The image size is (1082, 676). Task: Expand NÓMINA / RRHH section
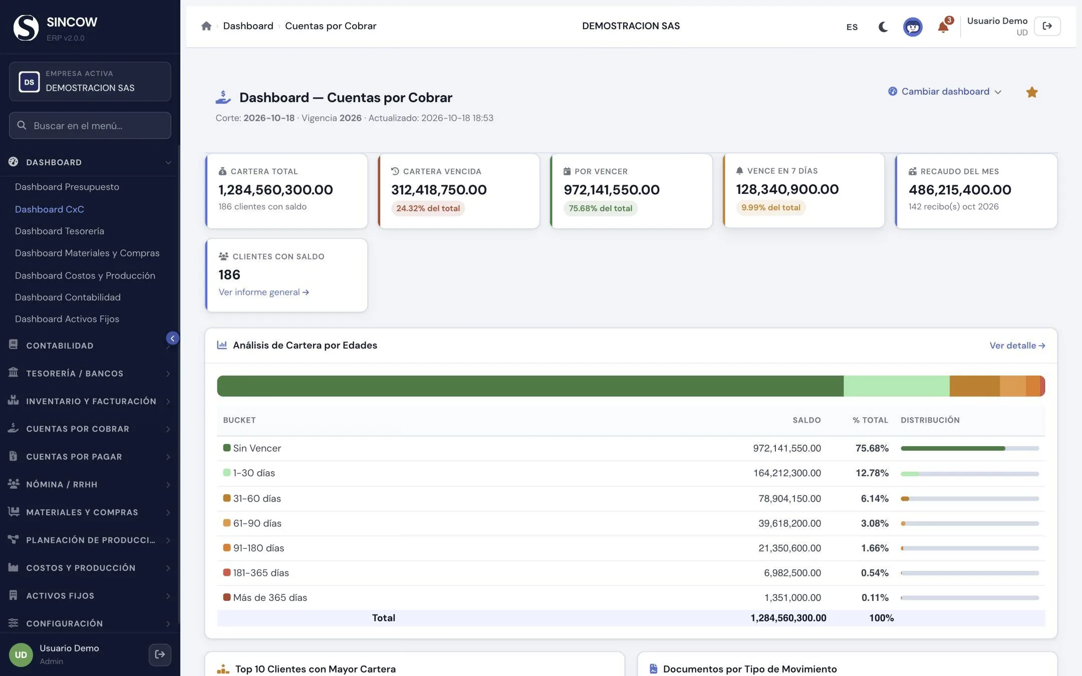[x=90, y=484]
